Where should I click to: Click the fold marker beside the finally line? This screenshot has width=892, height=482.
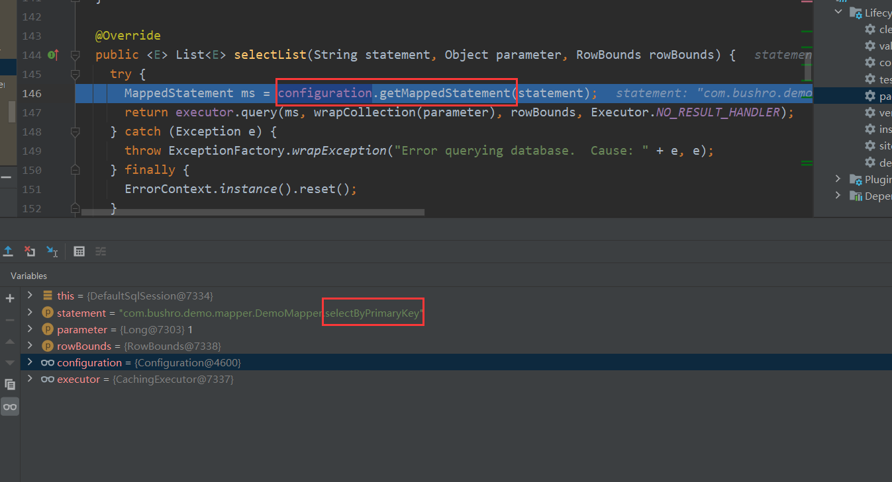75,170
